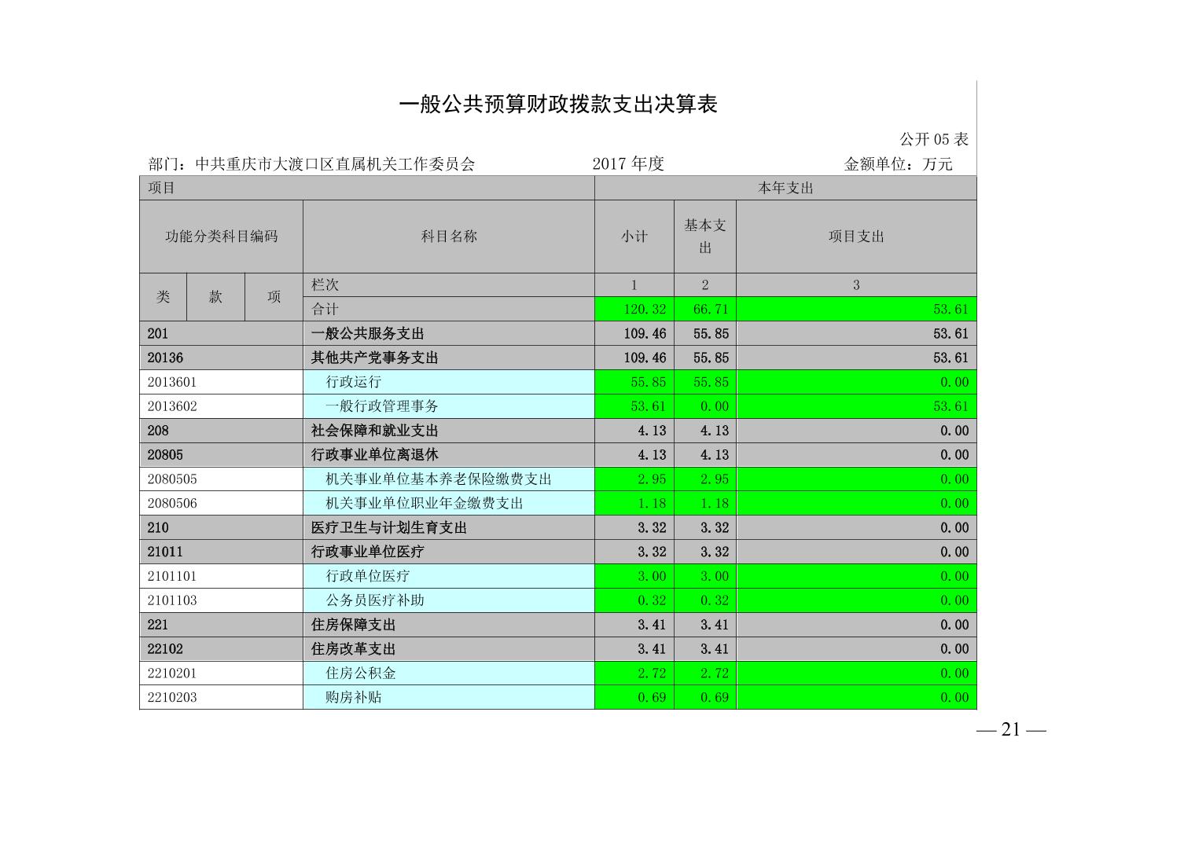Select the 功能分类科目编码 column header

click(221, 237)
